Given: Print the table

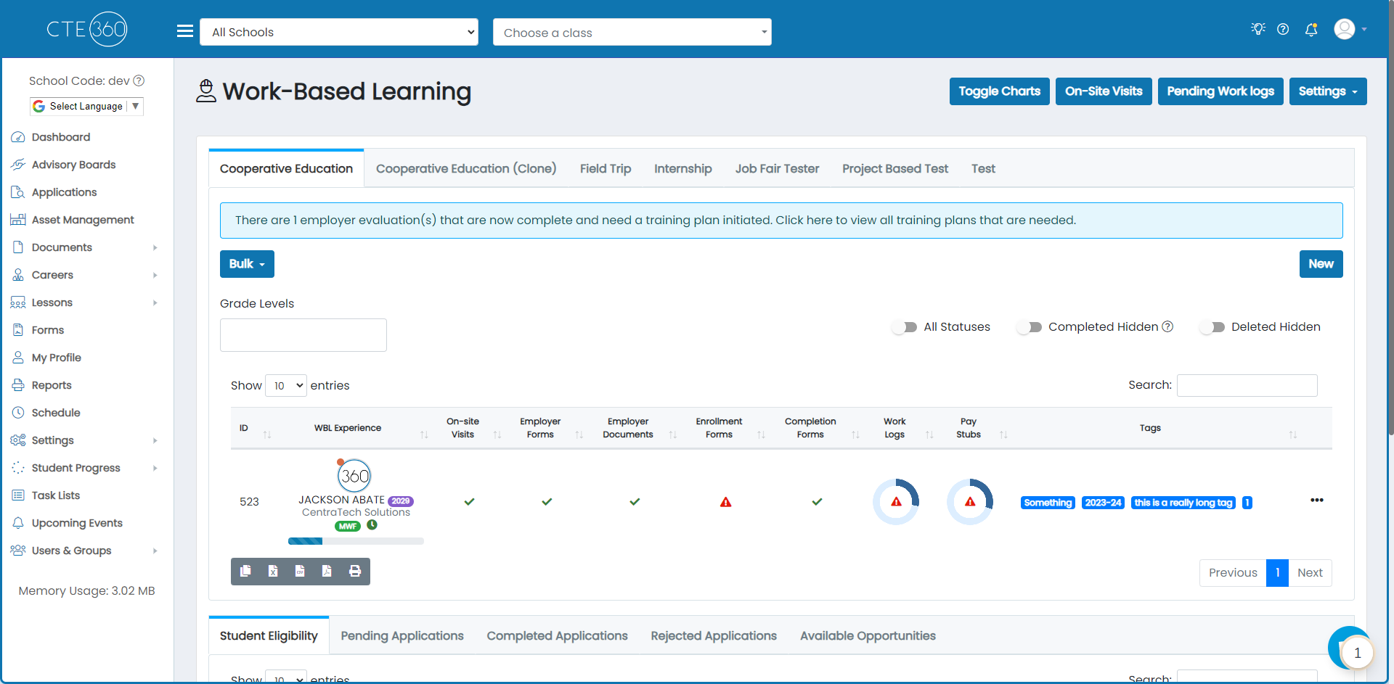Looking at the screenshot, I should pyautogui.click(x=355, y=571).
